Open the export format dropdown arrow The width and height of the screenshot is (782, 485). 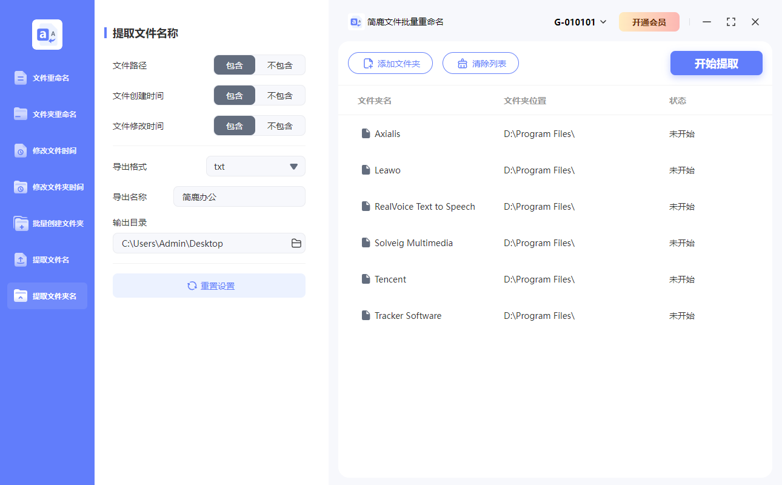293,166
